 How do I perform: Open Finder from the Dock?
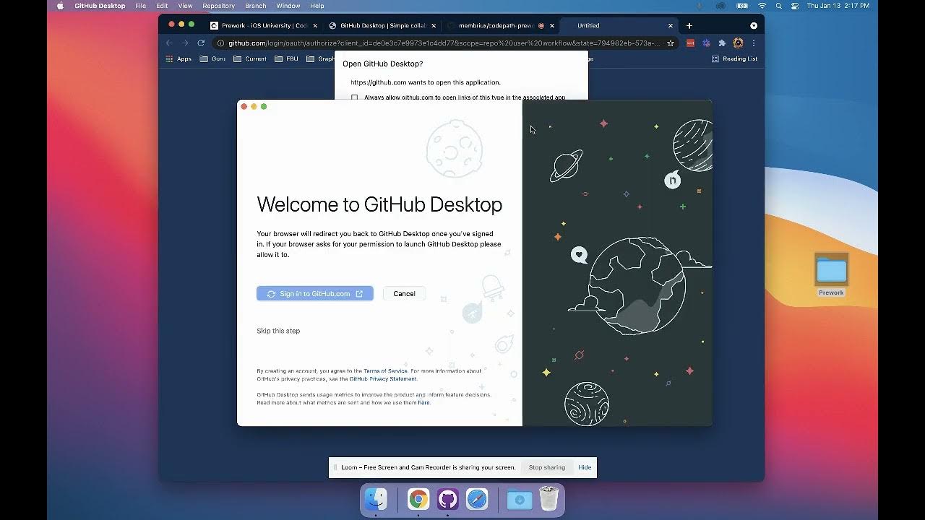pyautogui.click(x=376, y=499)
